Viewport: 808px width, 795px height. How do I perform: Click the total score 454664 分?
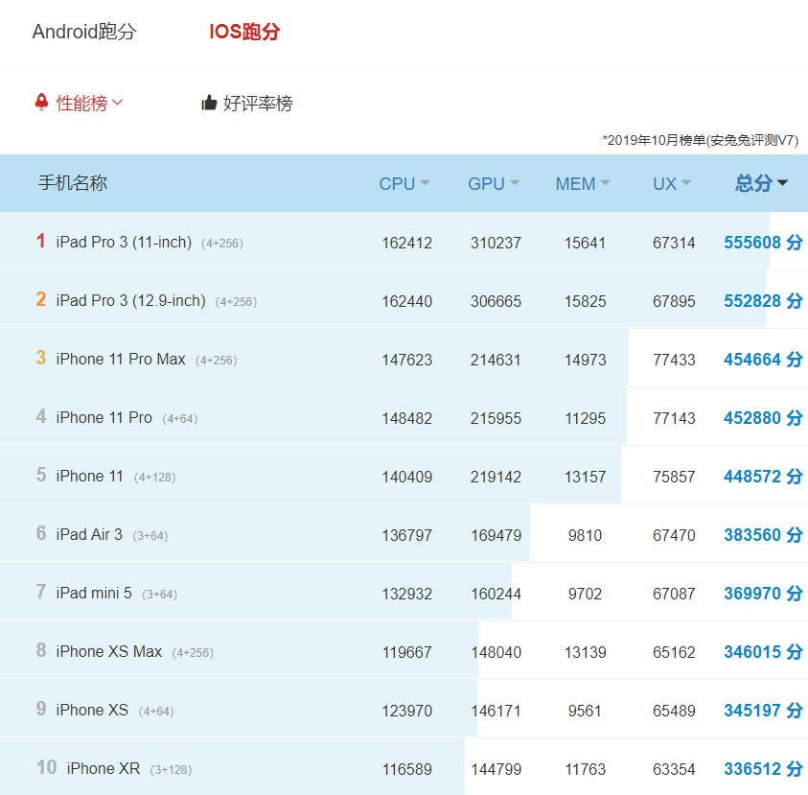tap(763, 360)
